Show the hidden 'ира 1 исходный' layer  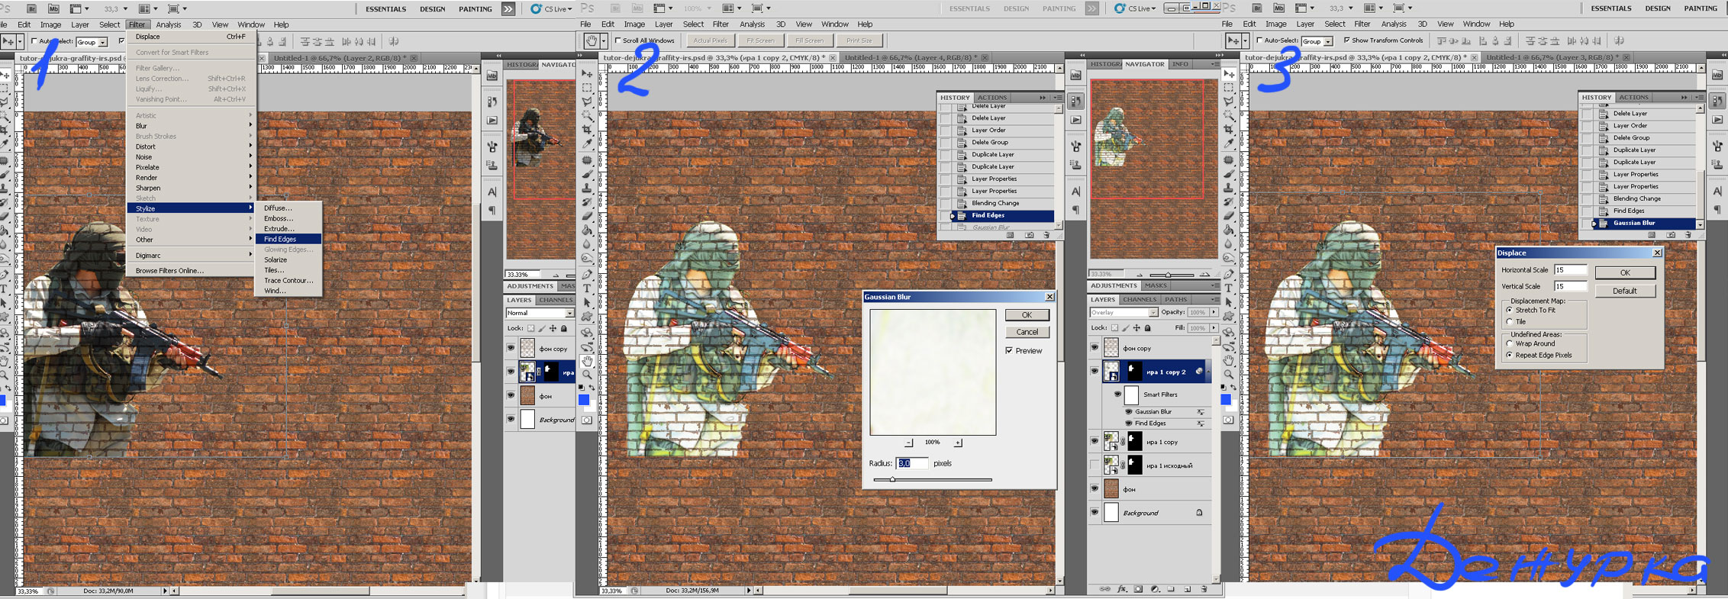1095,465
